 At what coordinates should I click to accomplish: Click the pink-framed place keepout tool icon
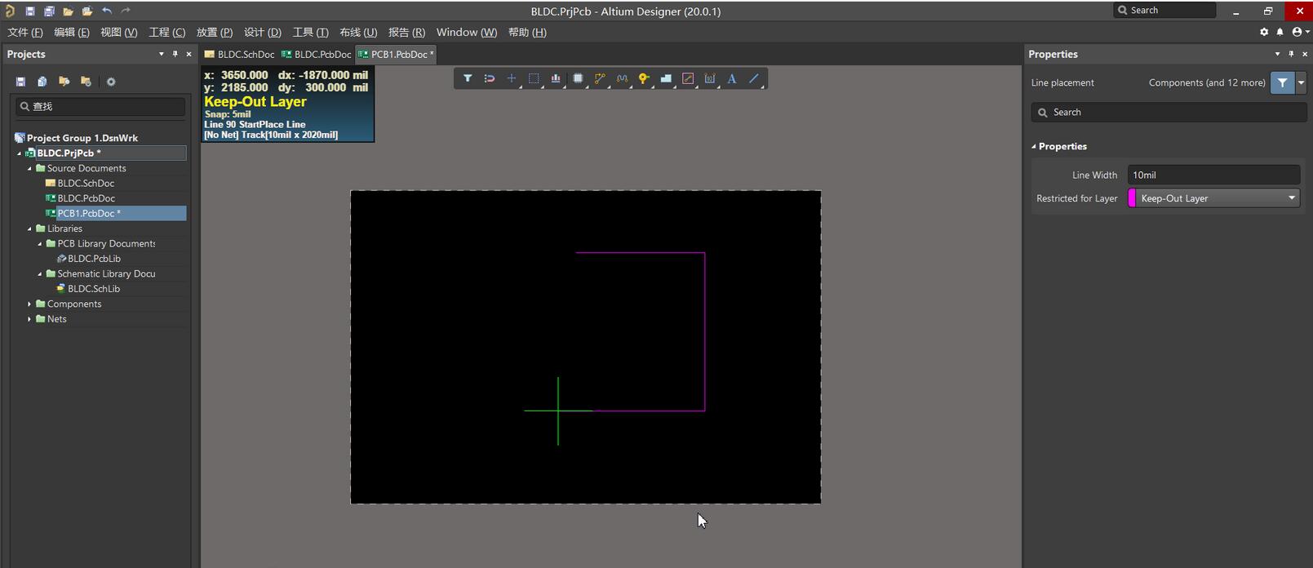(688, 78)
